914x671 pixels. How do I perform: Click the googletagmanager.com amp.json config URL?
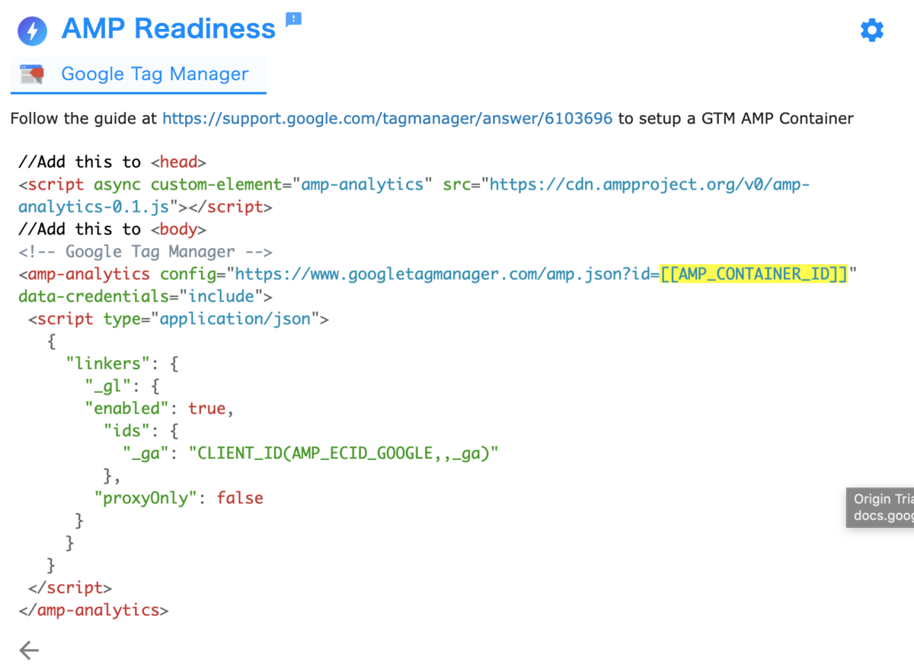[446, 274]
